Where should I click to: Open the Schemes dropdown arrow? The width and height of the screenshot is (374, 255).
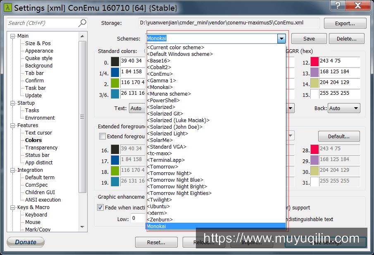pyautogui.click(x=281, y=38)
